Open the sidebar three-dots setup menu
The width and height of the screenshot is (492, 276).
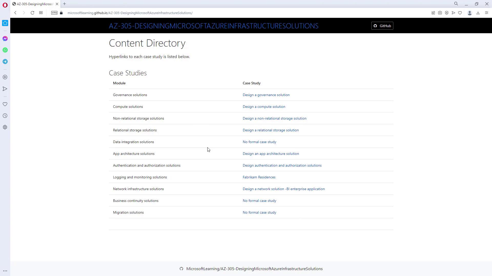click(5, 271)
